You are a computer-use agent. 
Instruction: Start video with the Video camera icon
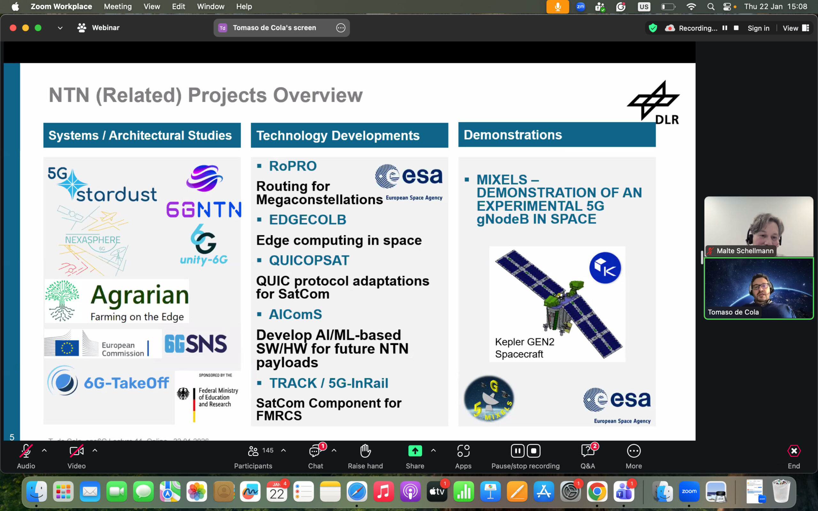point(76,451)
